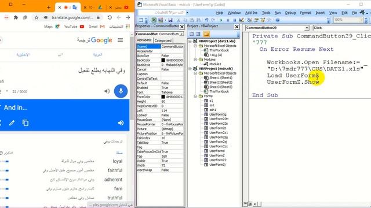This screenshot has width=371, height=208.
Task: Click the microphone voice input button
Action: (x=121, y=91)
